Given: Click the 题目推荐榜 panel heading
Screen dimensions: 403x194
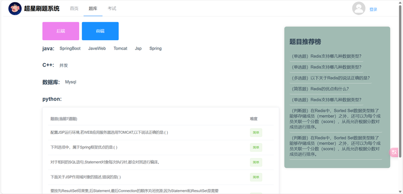Looking at the screenshot, I should click(305, 42).
